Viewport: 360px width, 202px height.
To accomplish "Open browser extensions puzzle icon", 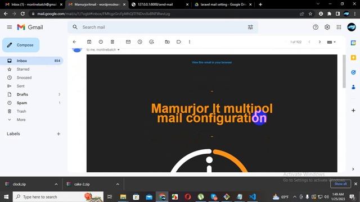I will [329, 13].
